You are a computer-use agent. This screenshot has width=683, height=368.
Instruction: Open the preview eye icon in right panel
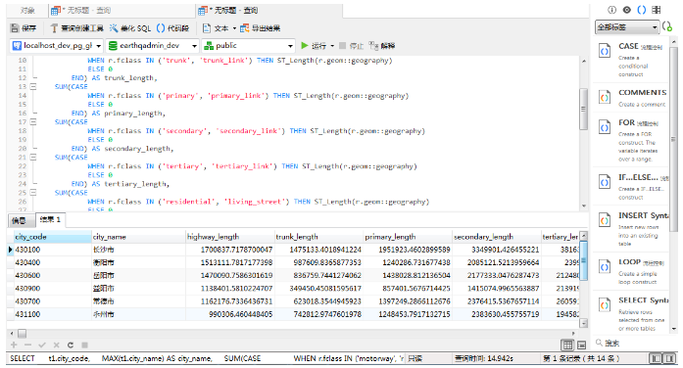point(627,10)
